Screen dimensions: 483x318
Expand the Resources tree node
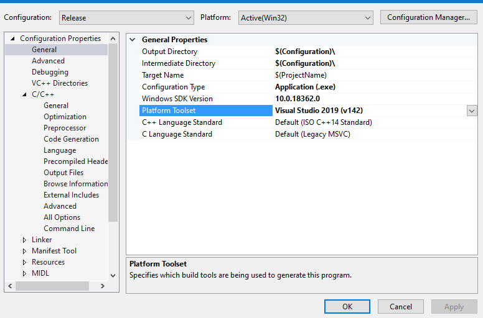(x=24, y=262)
